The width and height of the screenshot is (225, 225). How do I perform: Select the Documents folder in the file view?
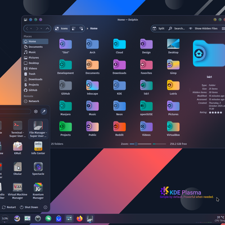click(92, 65)
